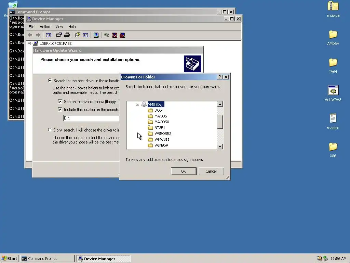The height and width of the screenshot is (263, 350).
Task: Click the folder list scrollbar thumb
Action: (x=220, y=122)
